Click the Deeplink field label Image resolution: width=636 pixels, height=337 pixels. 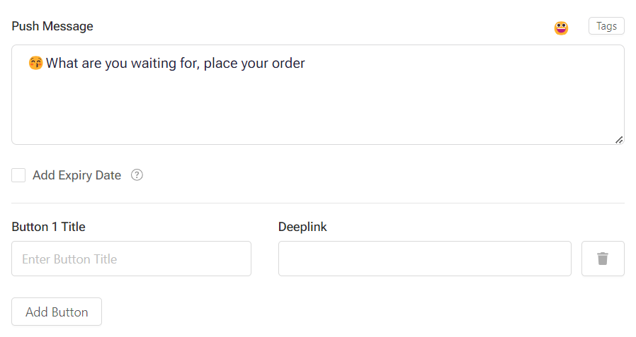click(302, 227)
